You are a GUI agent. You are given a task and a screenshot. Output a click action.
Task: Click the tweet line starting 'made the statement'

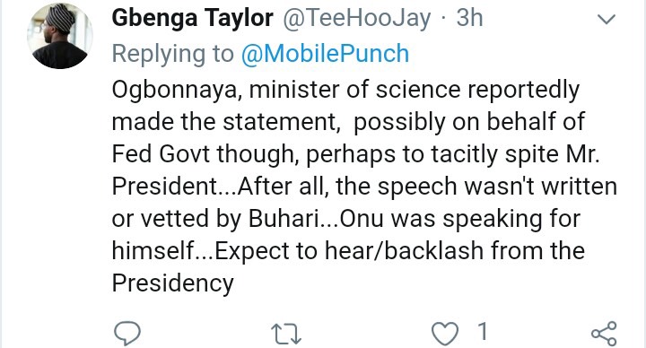coord(348,122)
